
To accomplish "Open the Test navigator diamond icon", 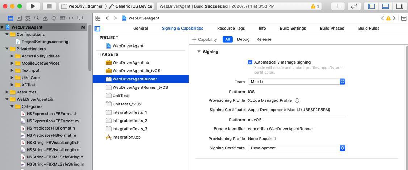I will click(54, 18).
